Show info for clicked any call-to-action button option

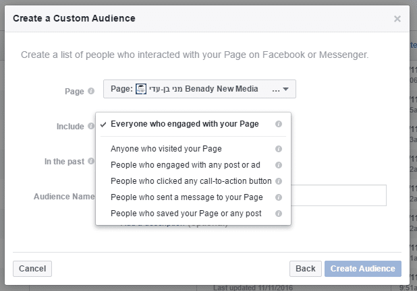click(279, 181)
